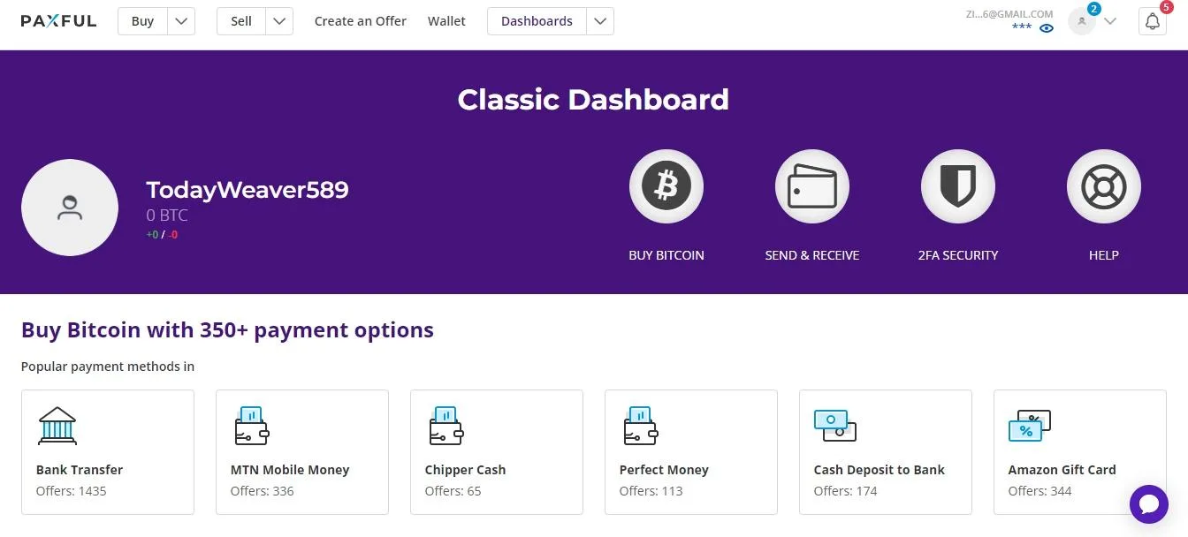Click the TodayWeaver589 username link

(247, 190)
